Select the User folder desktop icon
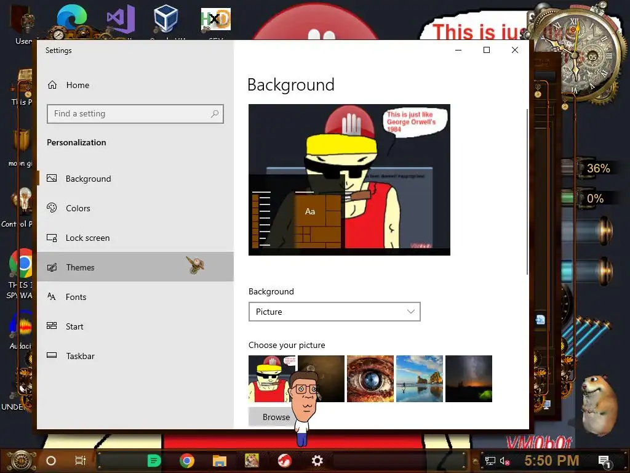630x473 pixels. [x=23, y=23]
